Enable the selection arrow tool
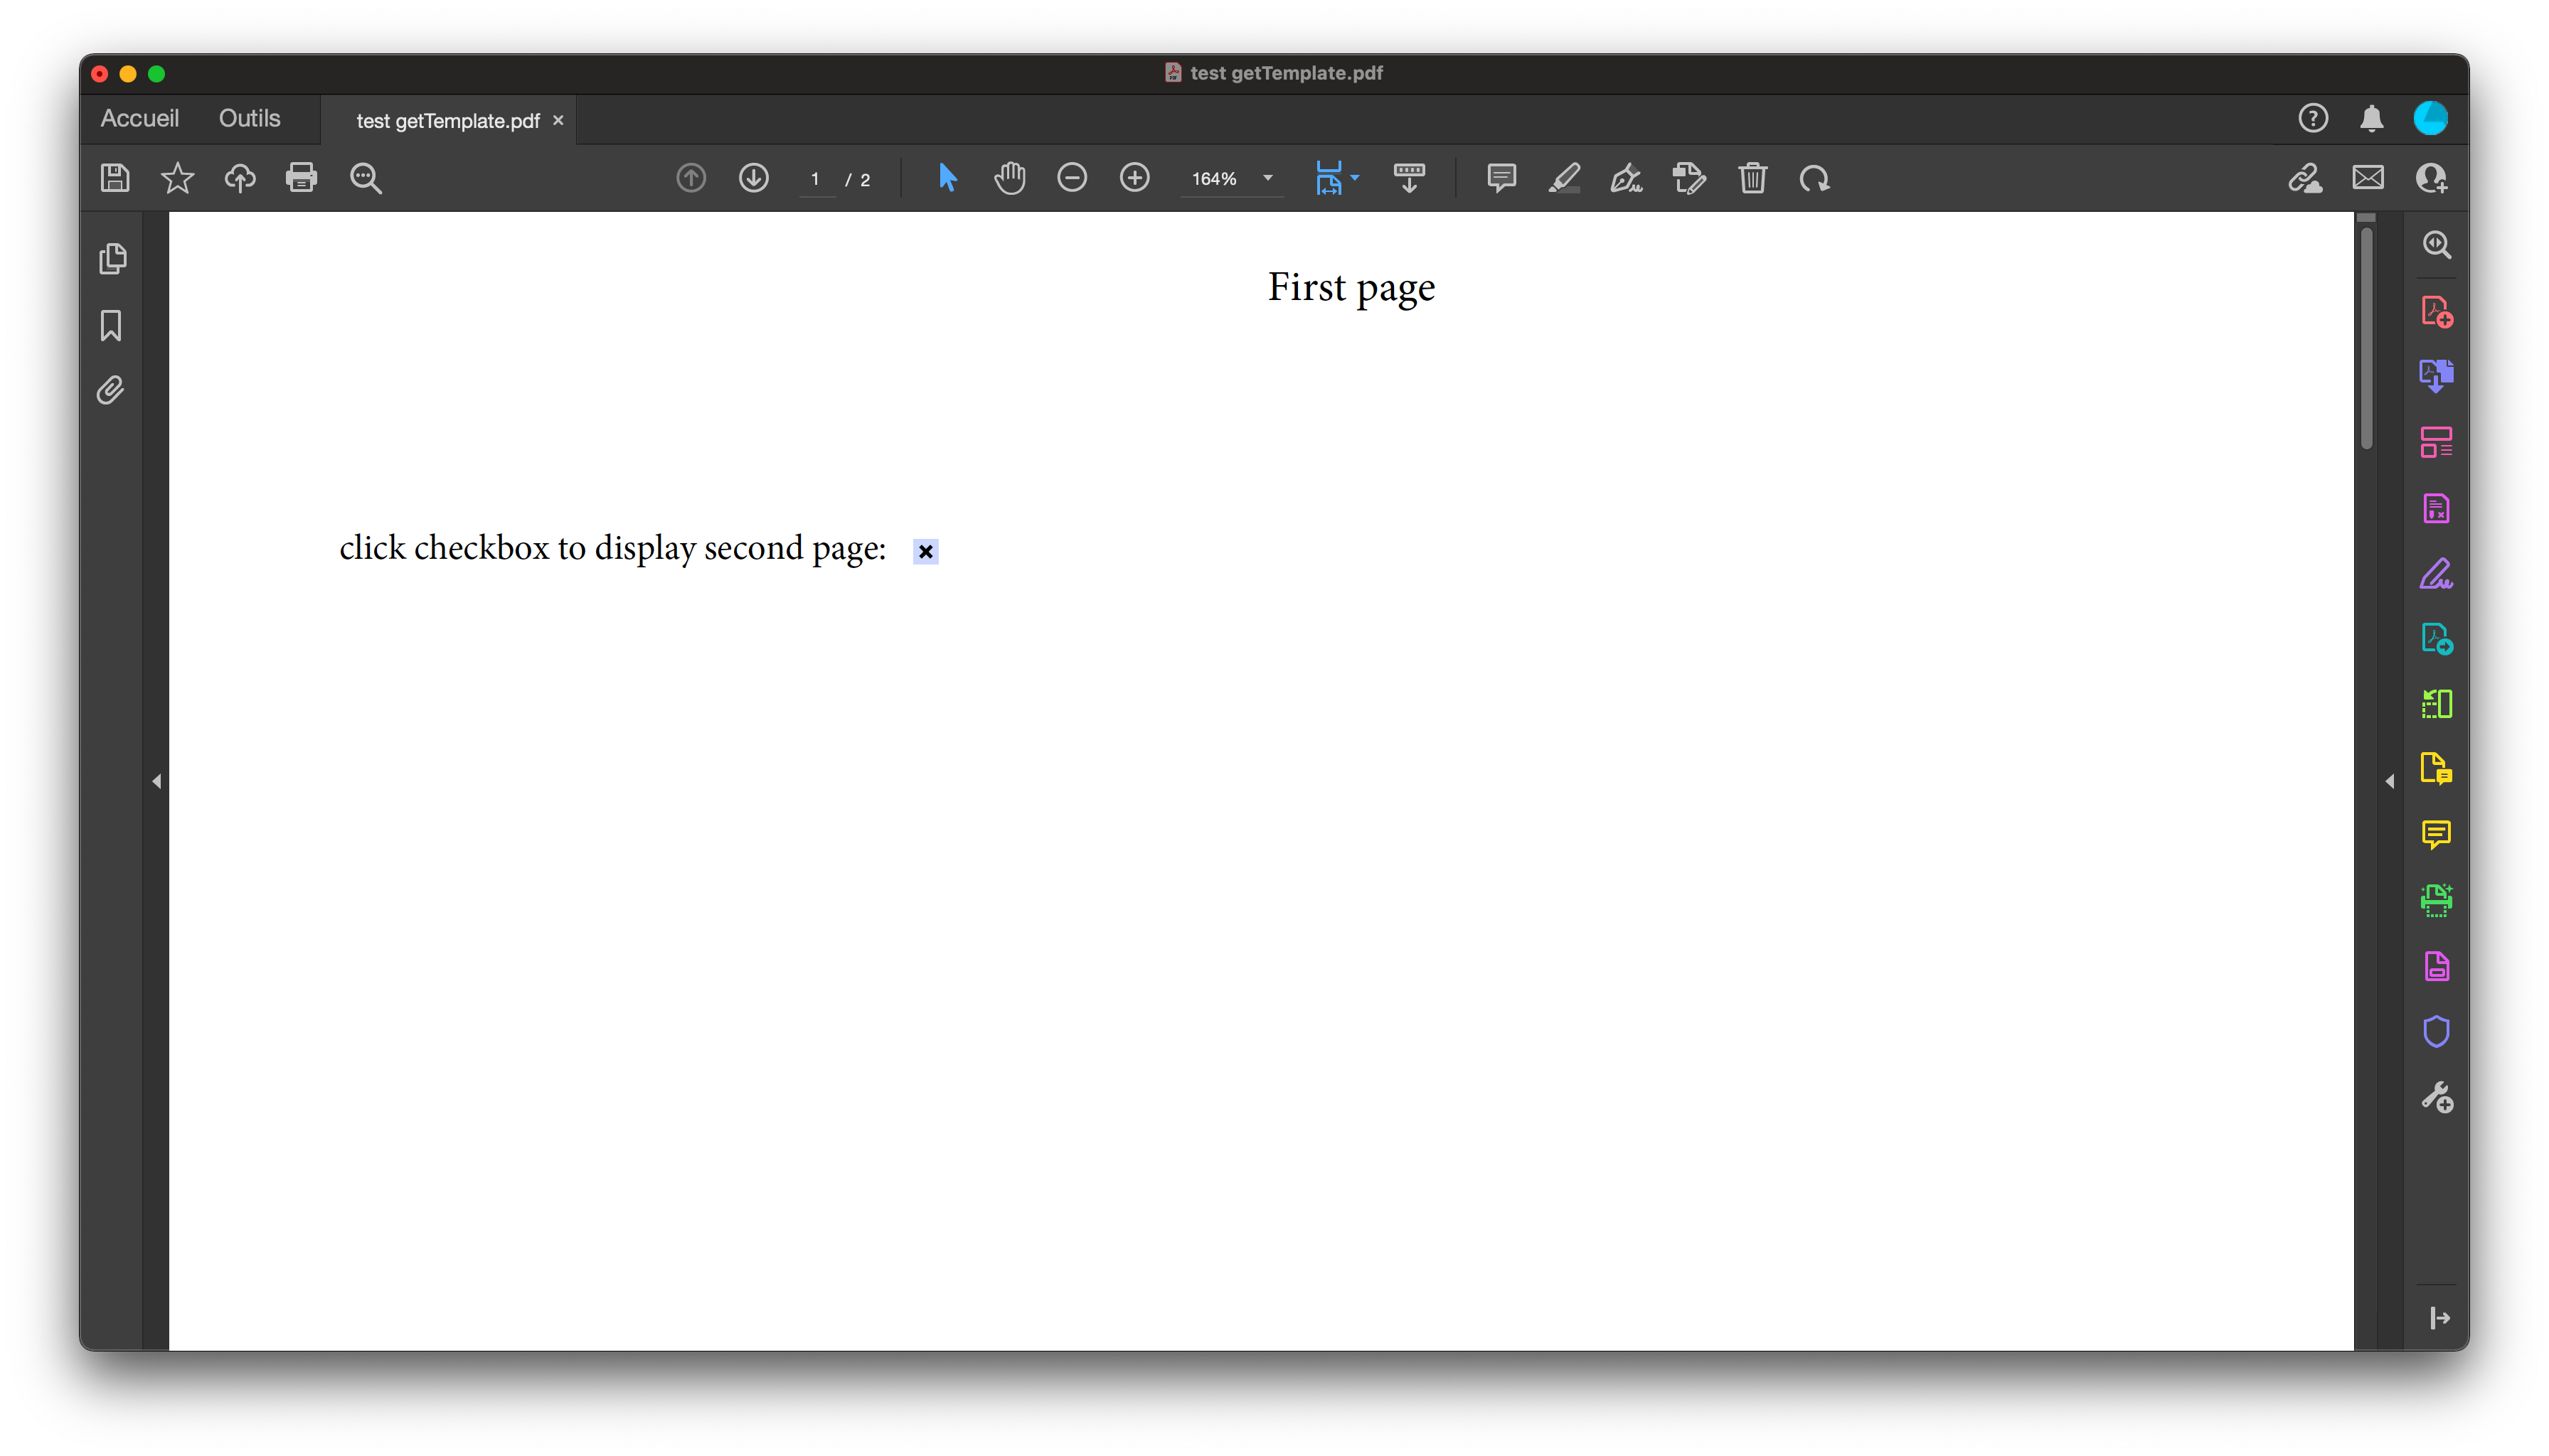Screen dimensions: 2549x1456 [x=947, y=178]
